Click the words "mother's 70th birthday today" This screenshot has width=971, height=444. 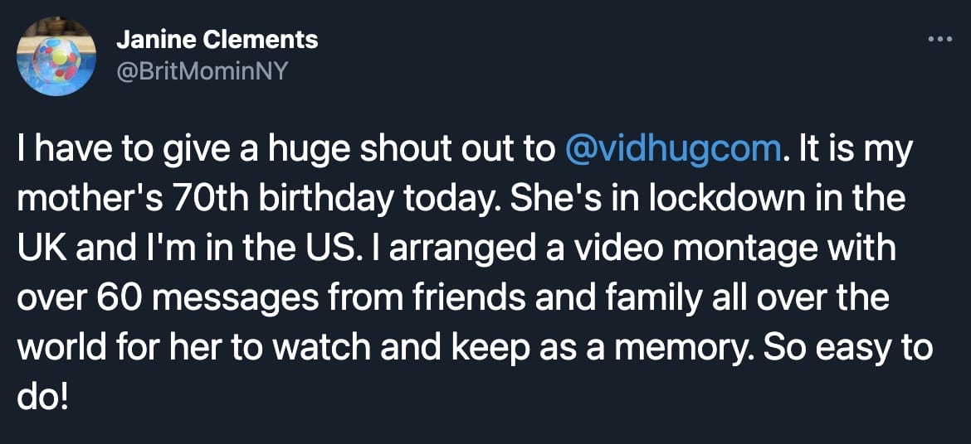231,199
